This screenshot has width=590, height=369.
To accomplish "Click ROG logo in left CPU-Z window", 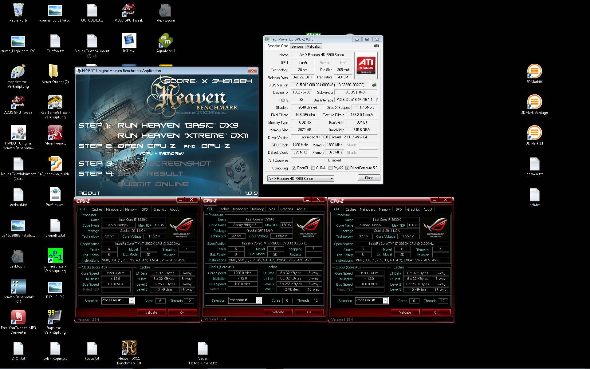I will pos(182,228).
